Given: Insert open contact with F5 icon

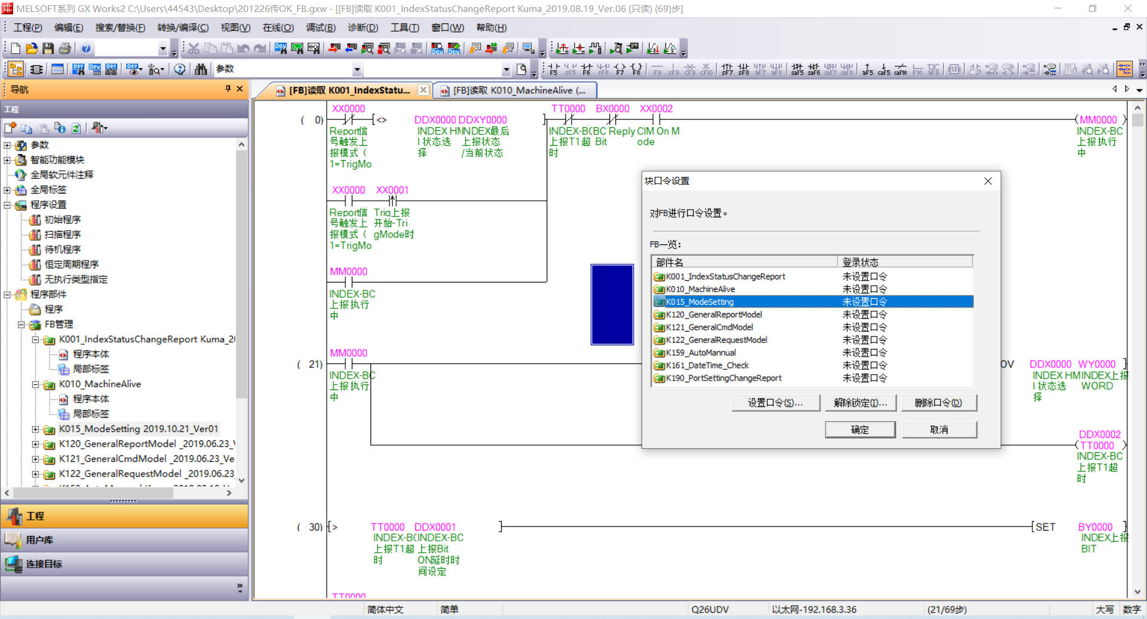Looking at the screenshot, I should pos(553,69).
